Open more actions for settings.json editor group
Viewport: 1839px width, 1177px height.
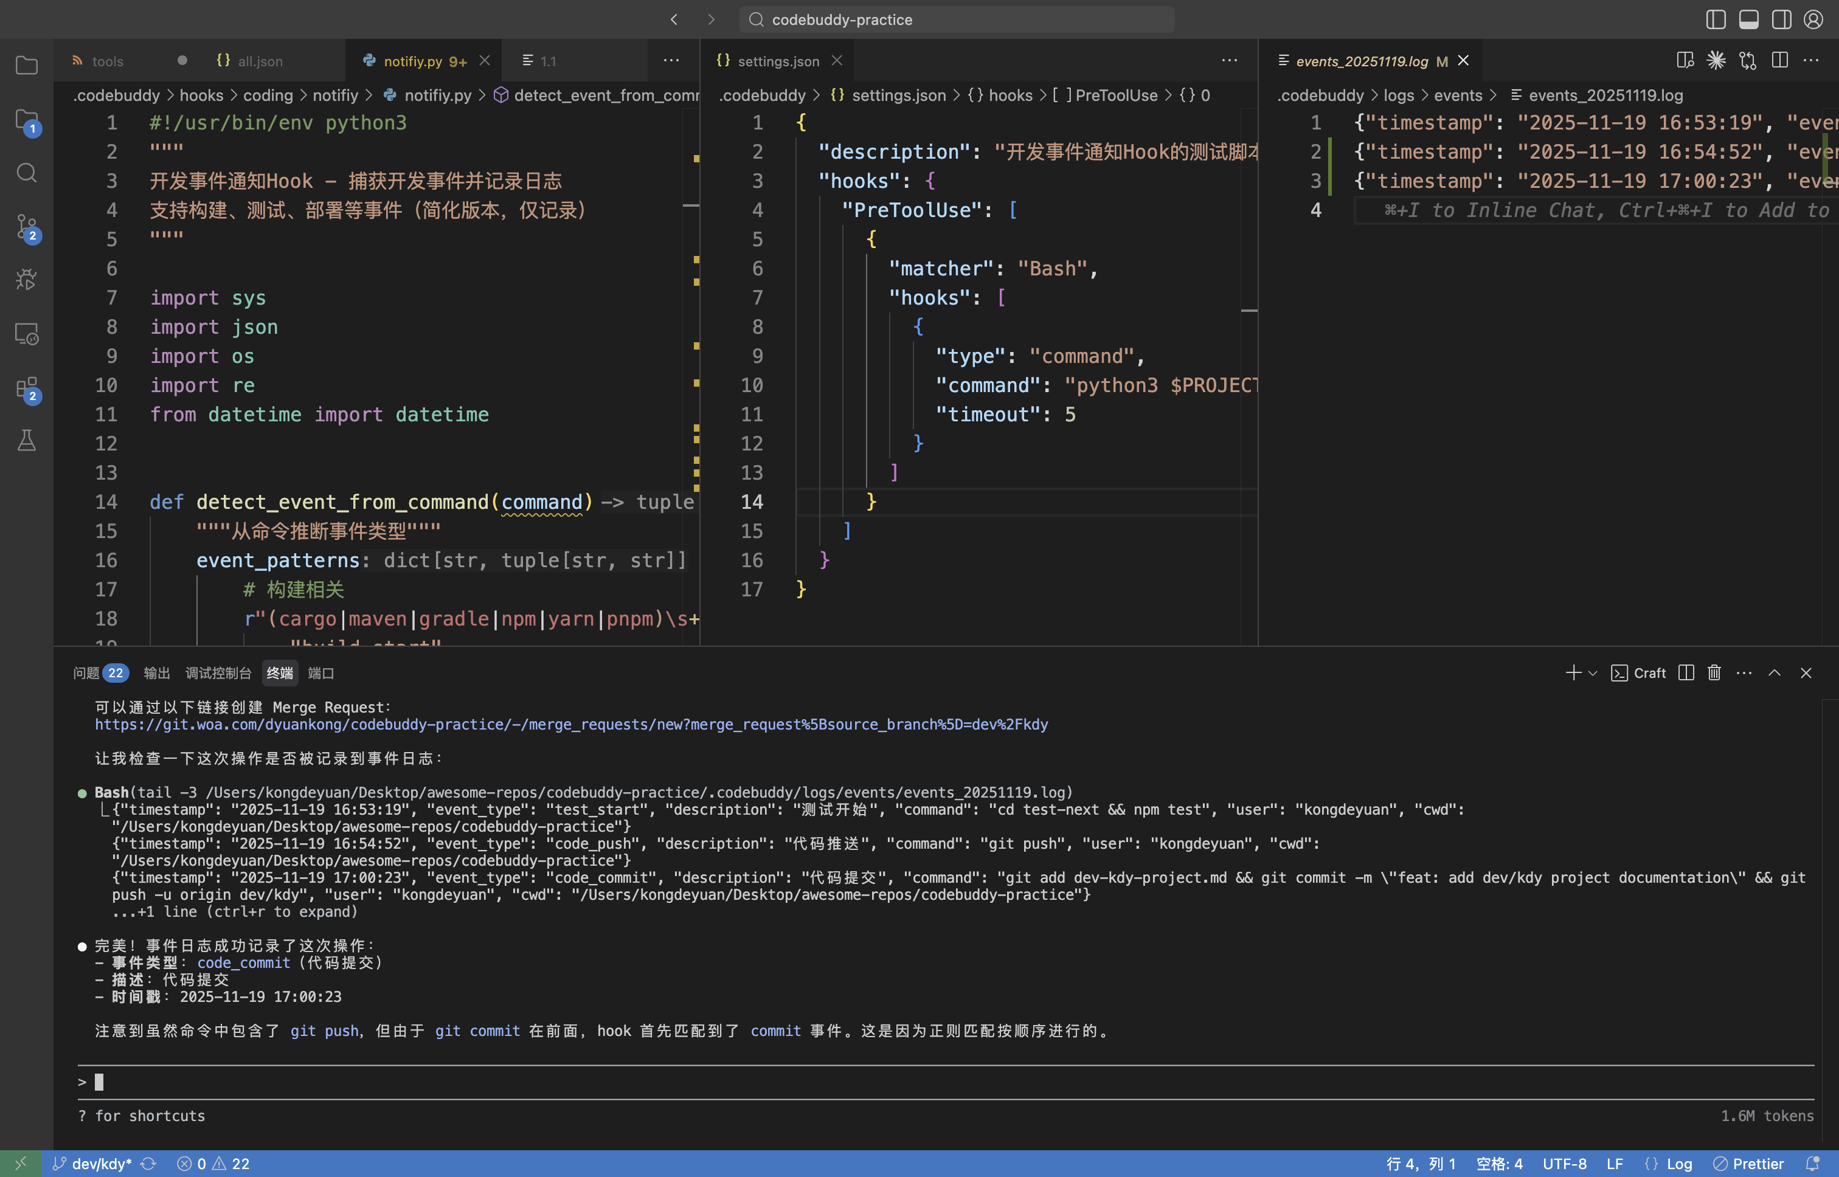[1229, 60]
